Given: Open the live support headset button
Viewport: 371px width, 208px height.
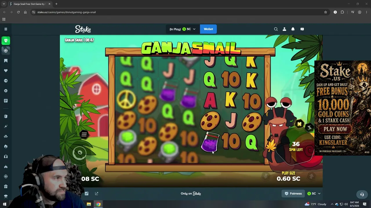Looking at the screenshot, I should pos(362,194).
